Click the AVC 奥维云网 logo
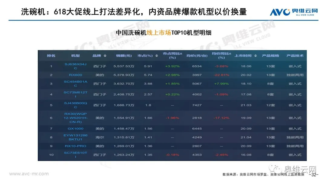Viewport: 327px width, 184px height. coord(294,12)
